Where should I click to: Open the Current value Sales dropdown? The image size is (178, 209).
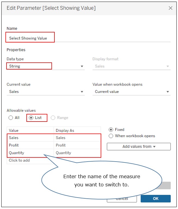click(46, 92)
